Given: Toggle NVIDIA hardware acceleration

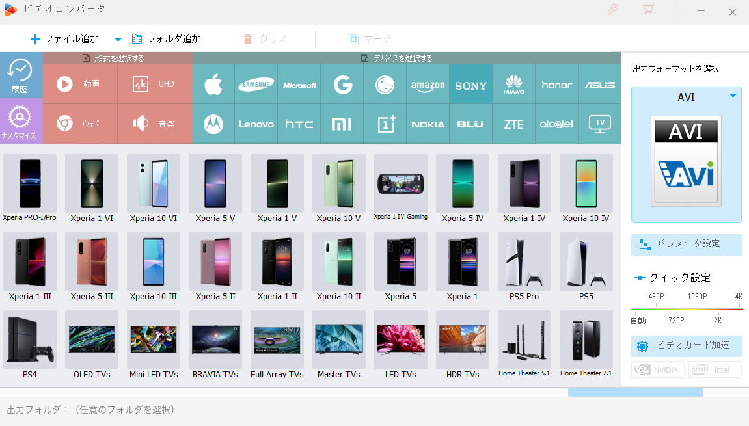Looking at the screenshot, I should click(x=658, y=369).
